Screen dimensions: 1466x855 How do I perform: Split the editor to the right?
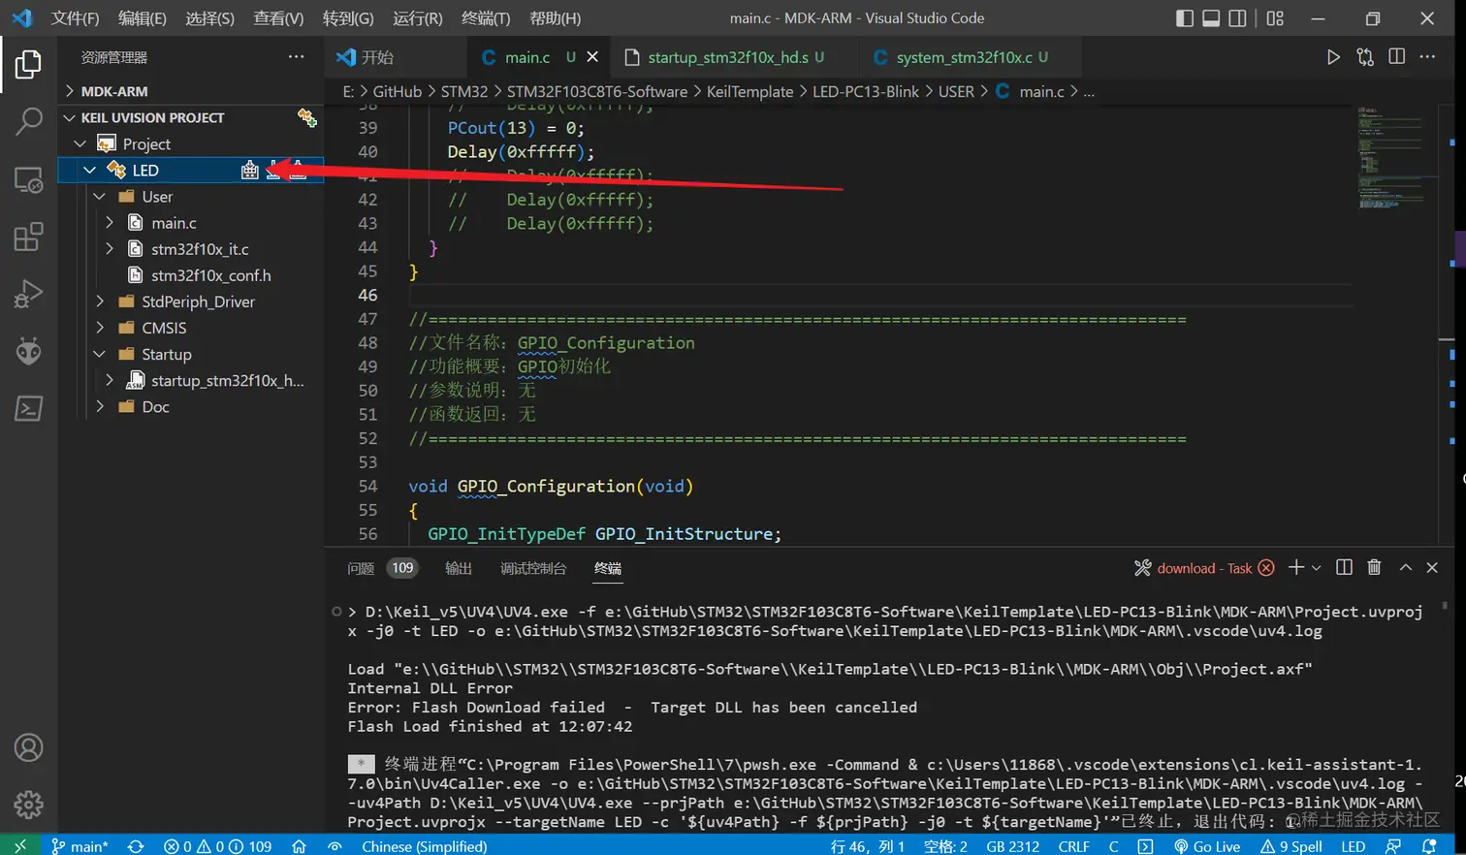[x=1396, y=57]
